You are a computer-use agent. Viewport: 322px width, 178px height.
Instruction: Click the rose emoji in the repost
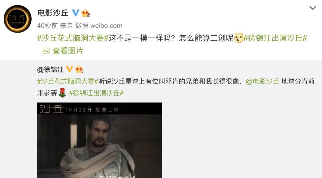click(62, 93)
